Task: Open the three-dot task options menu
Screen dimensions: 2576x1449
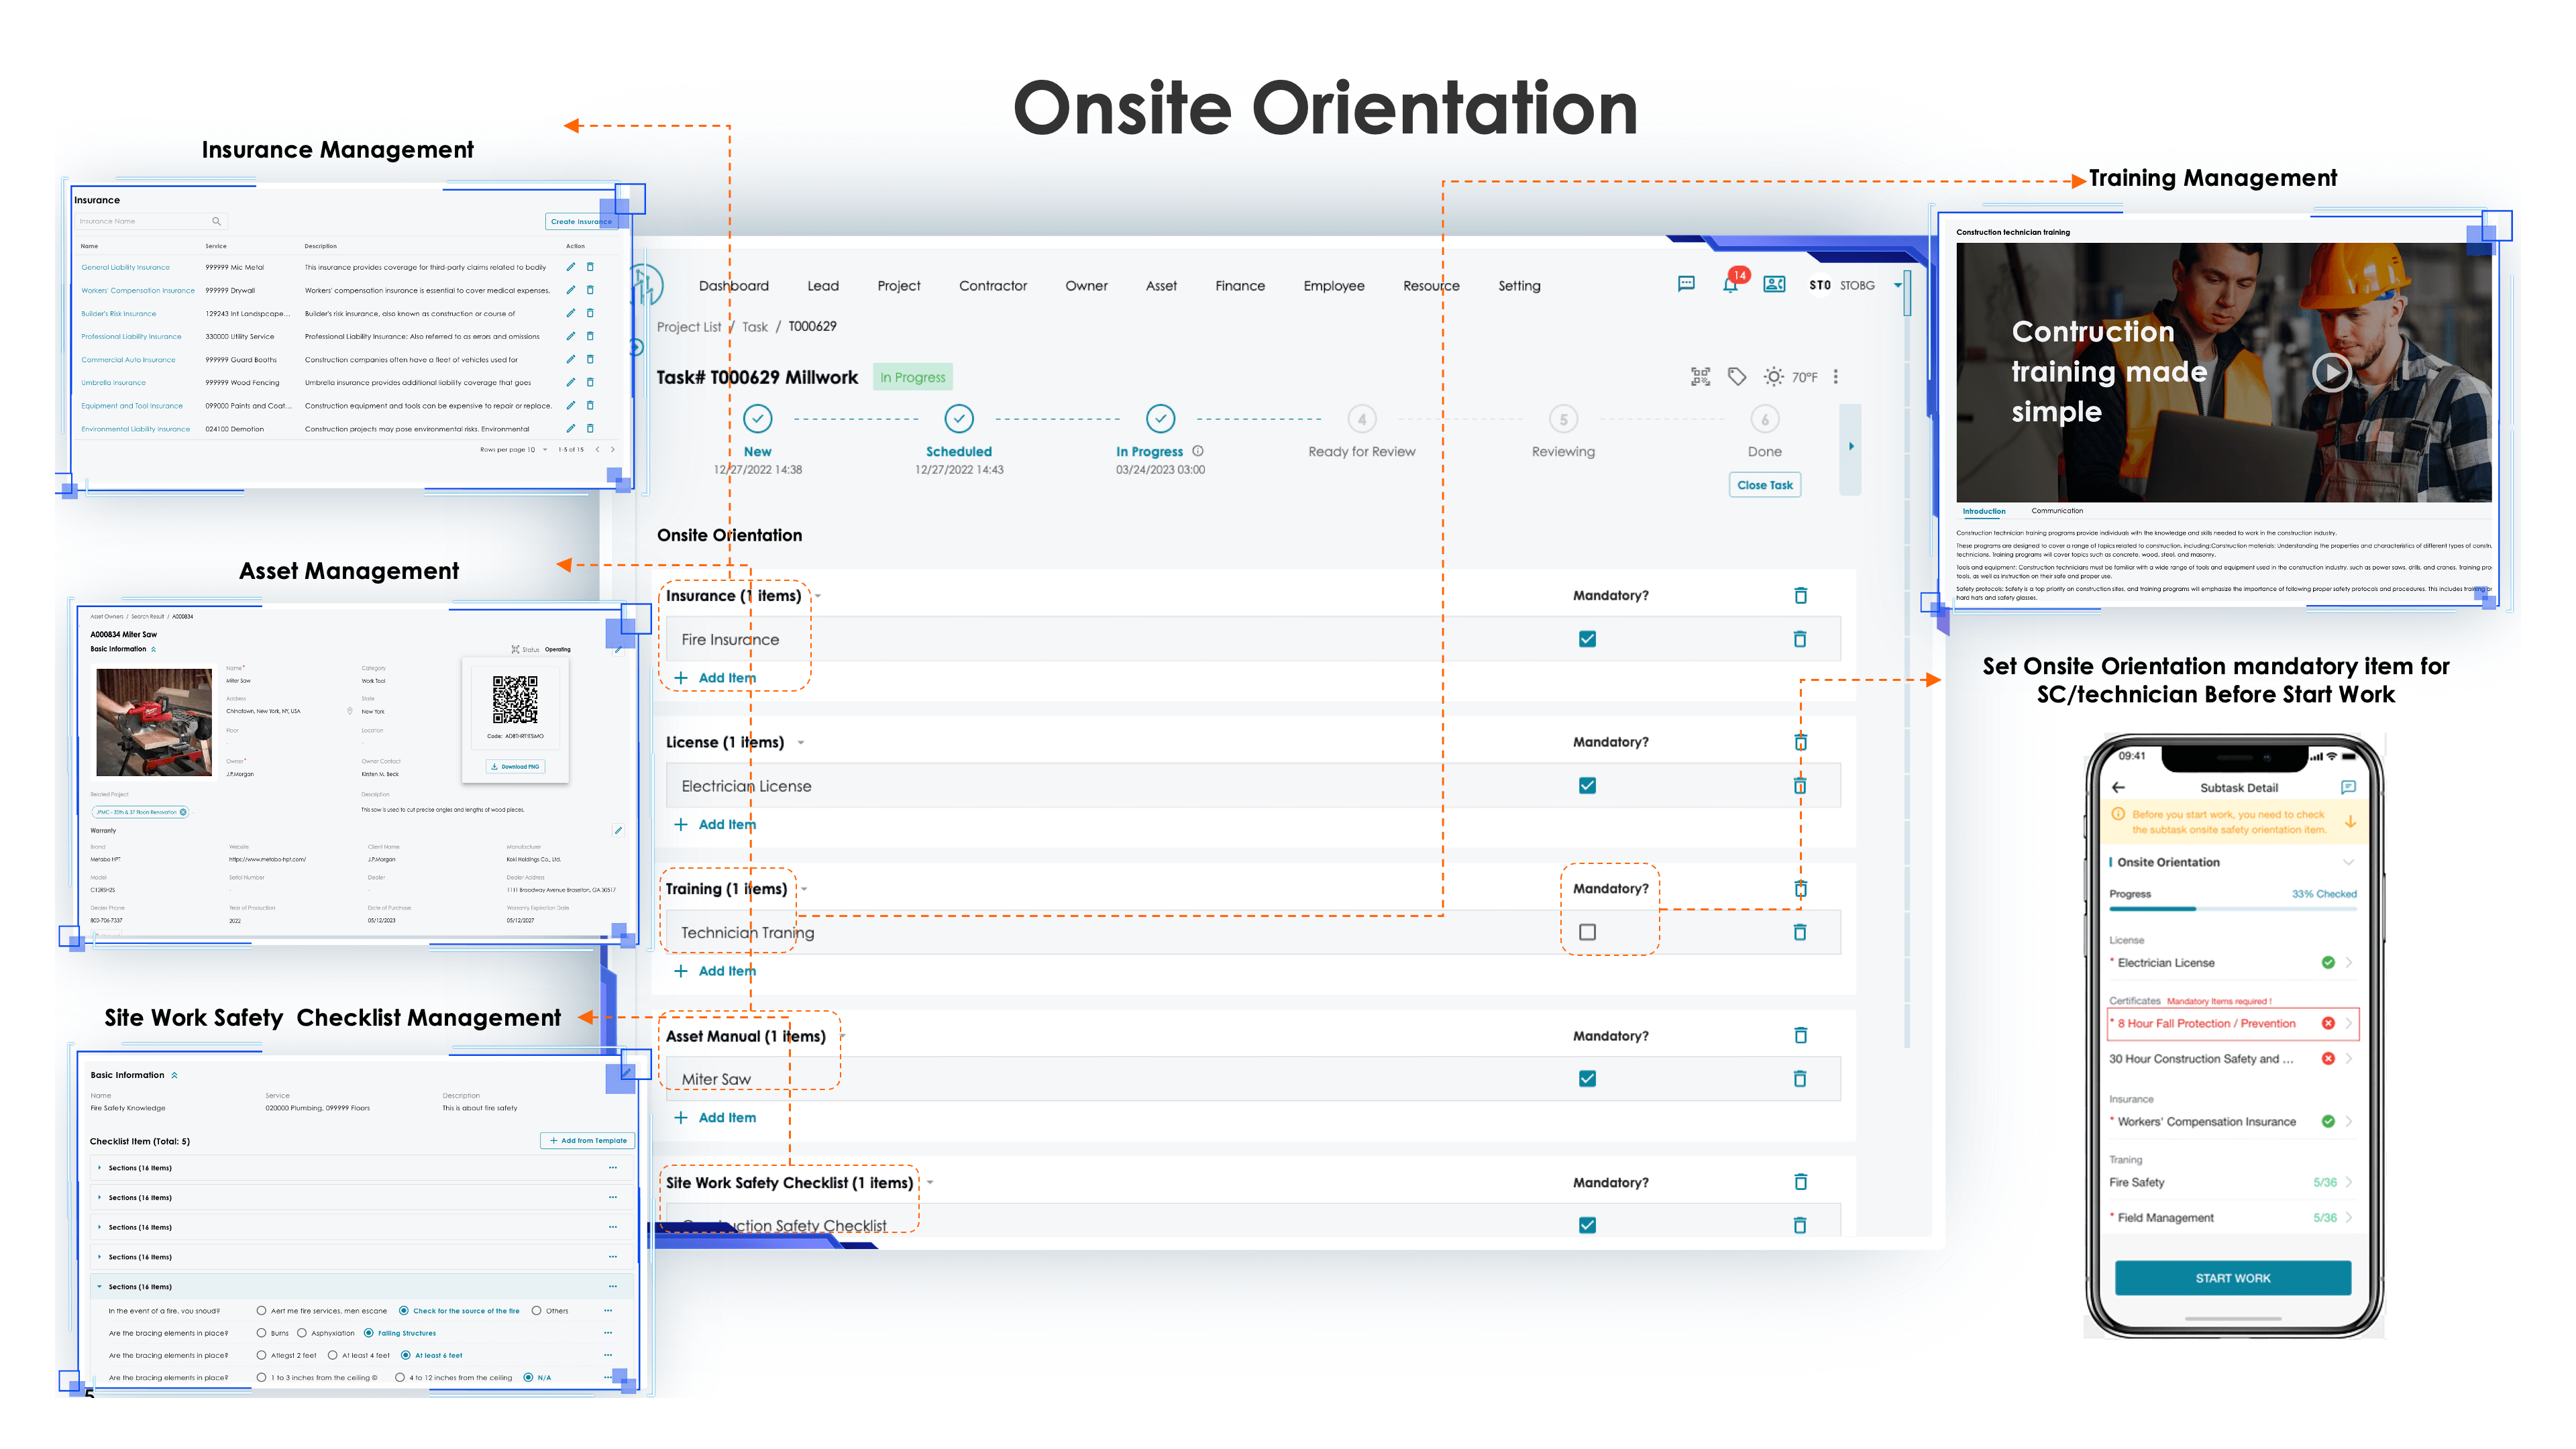Action: (1835, 377)
